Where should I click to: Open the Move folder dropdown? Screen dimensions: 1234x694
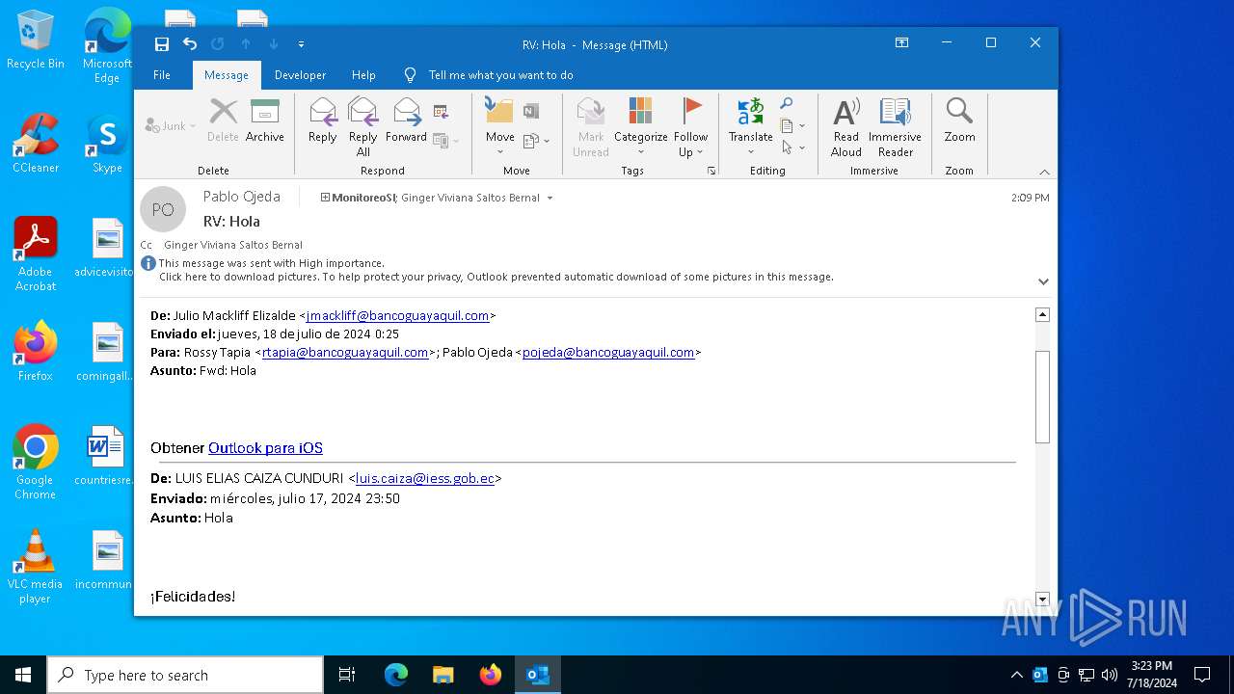click(x=499, y=127)
